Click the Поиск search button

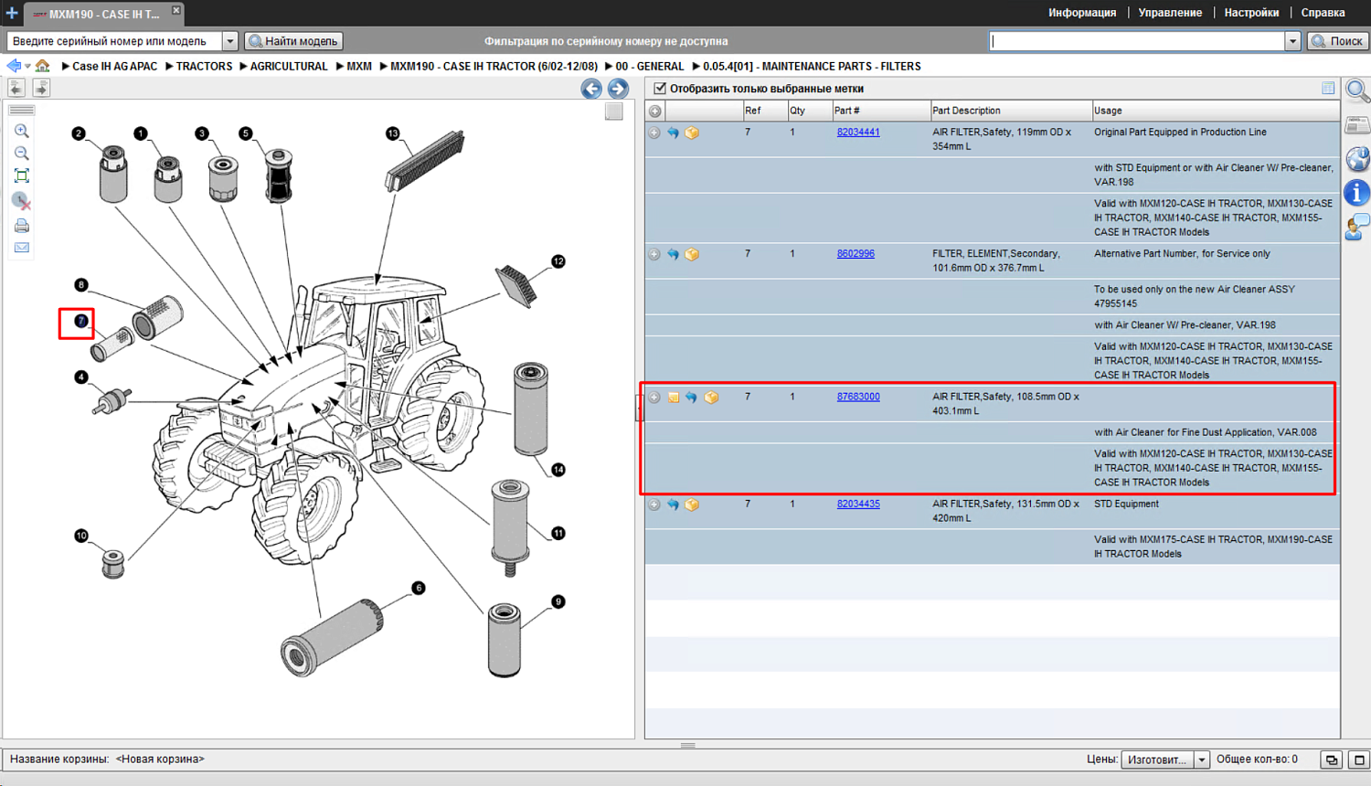[x=1337, y=41]
